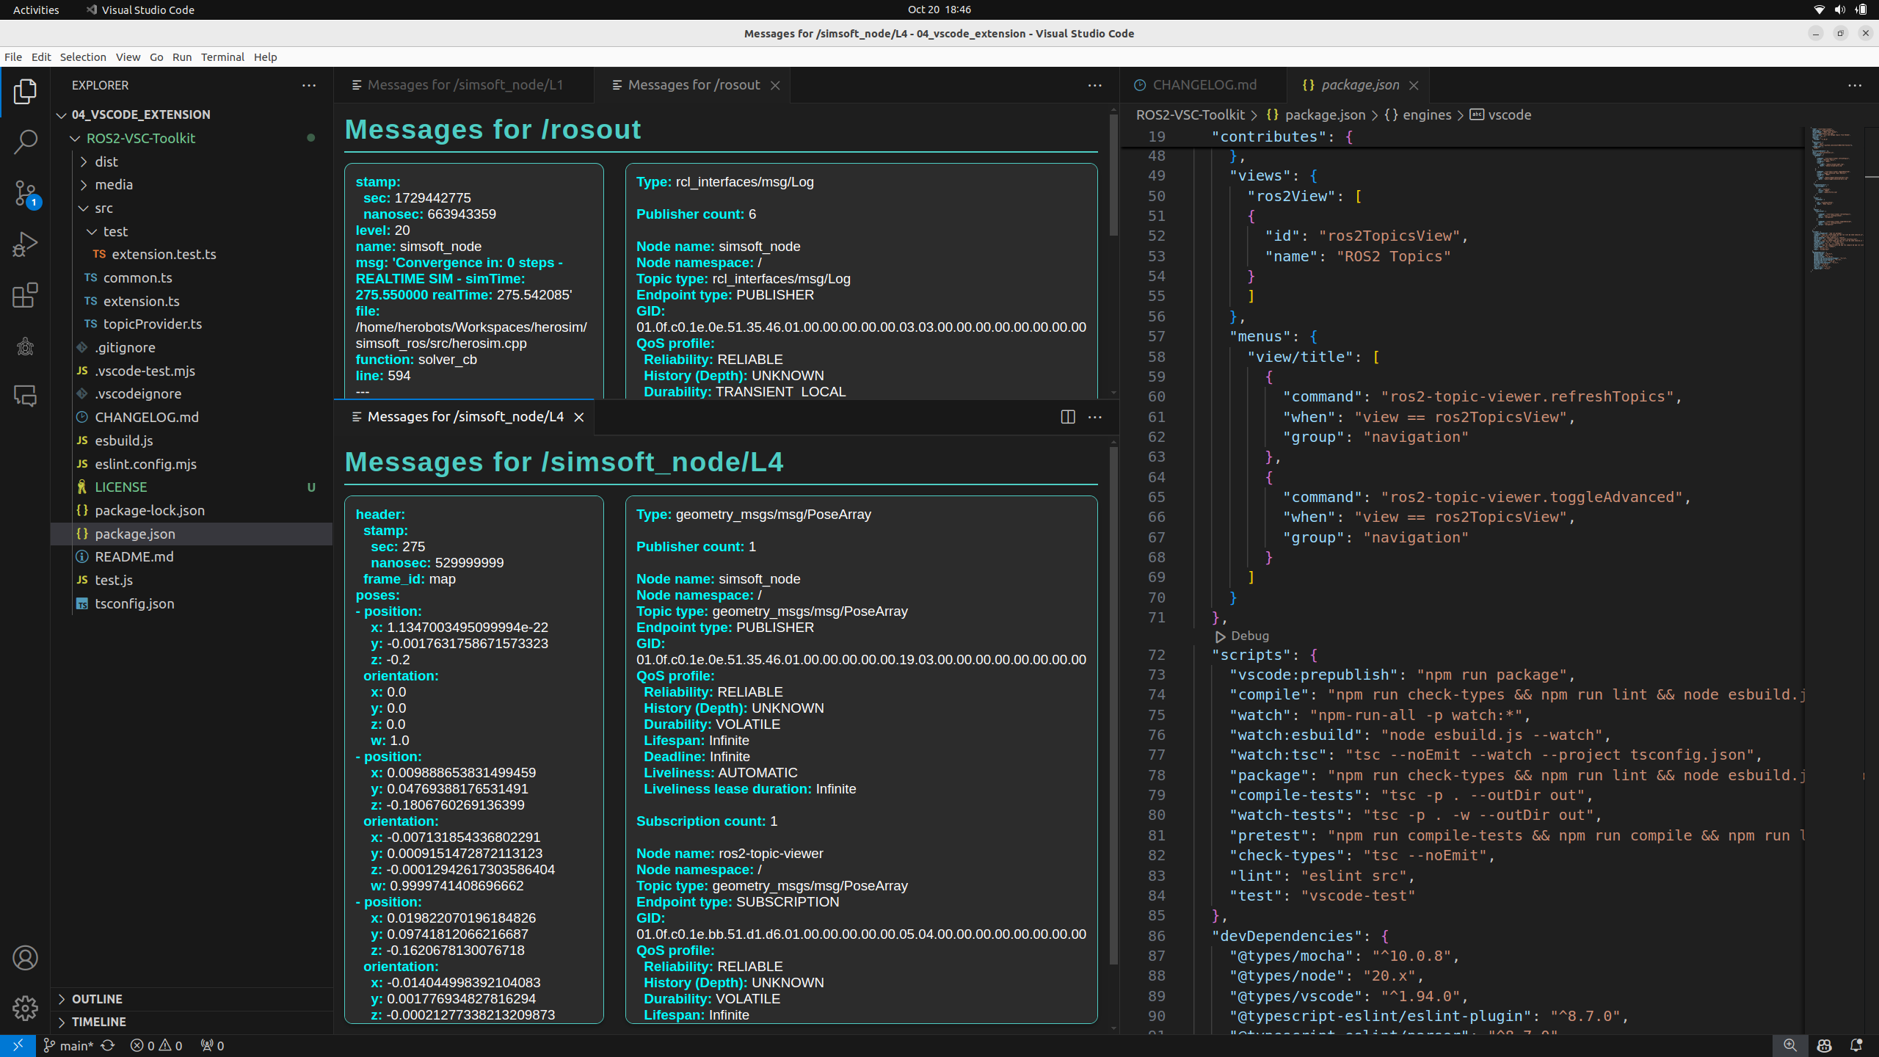Open the chat/remote panel icon in activity bar
The width and height of the screenshot is (1879, 1057).
[25, 396]
